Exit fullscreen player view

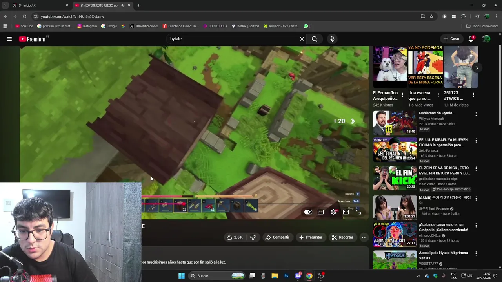pos(358,212)
